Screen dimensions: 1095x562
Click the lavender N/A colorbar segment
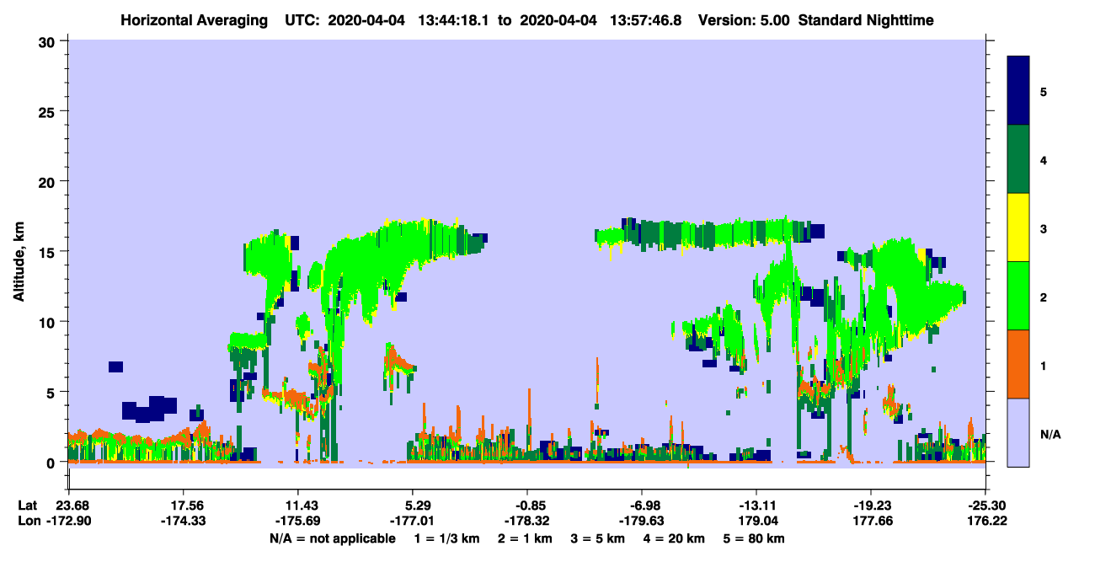(1018, 432)
